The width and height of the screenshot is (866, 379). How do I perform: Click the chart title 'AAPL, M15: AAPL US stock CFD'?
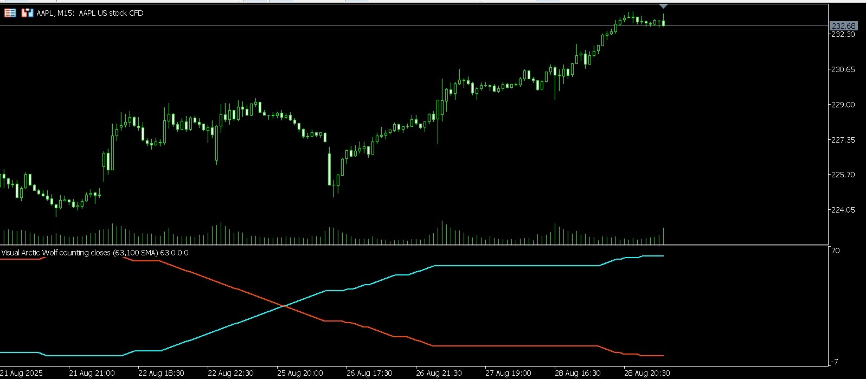pyautogui.click(x=90, y=13)
